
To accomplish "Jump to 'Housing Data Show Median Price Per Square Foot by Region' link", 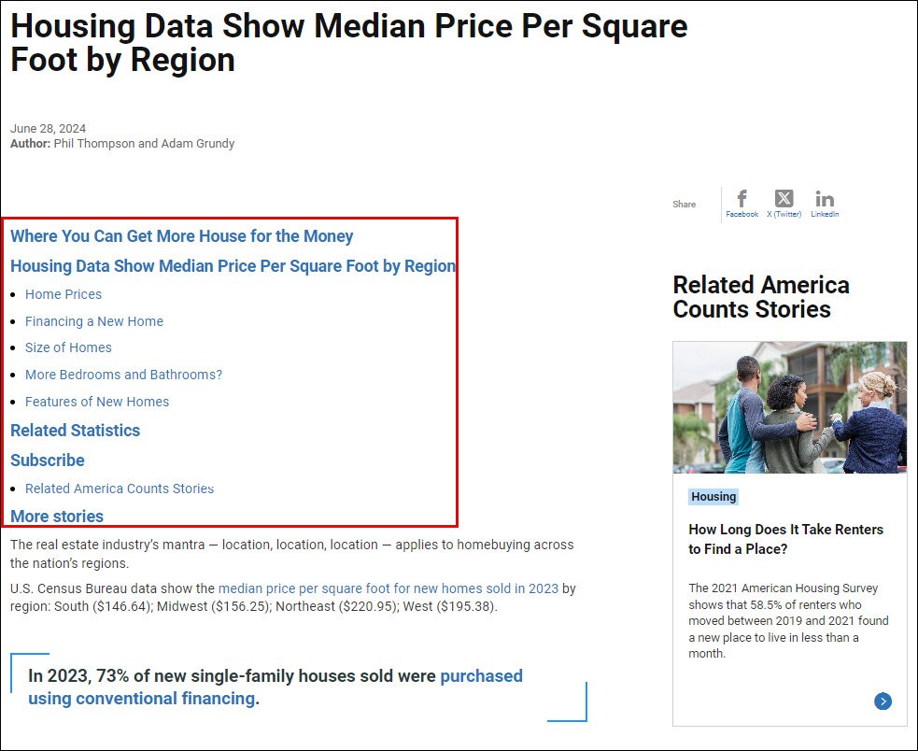I will [x=233, y=266].
